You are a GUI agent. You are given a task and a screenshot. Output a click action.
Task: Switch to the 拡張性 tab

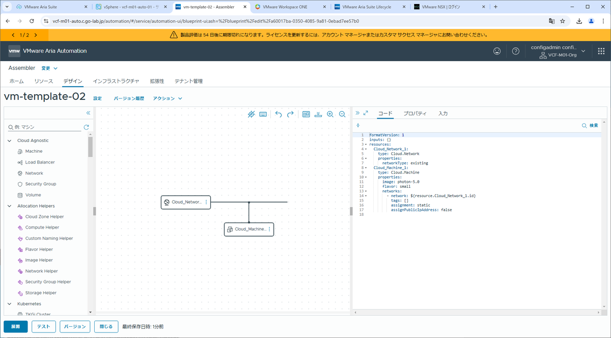(x=157, y=81)
